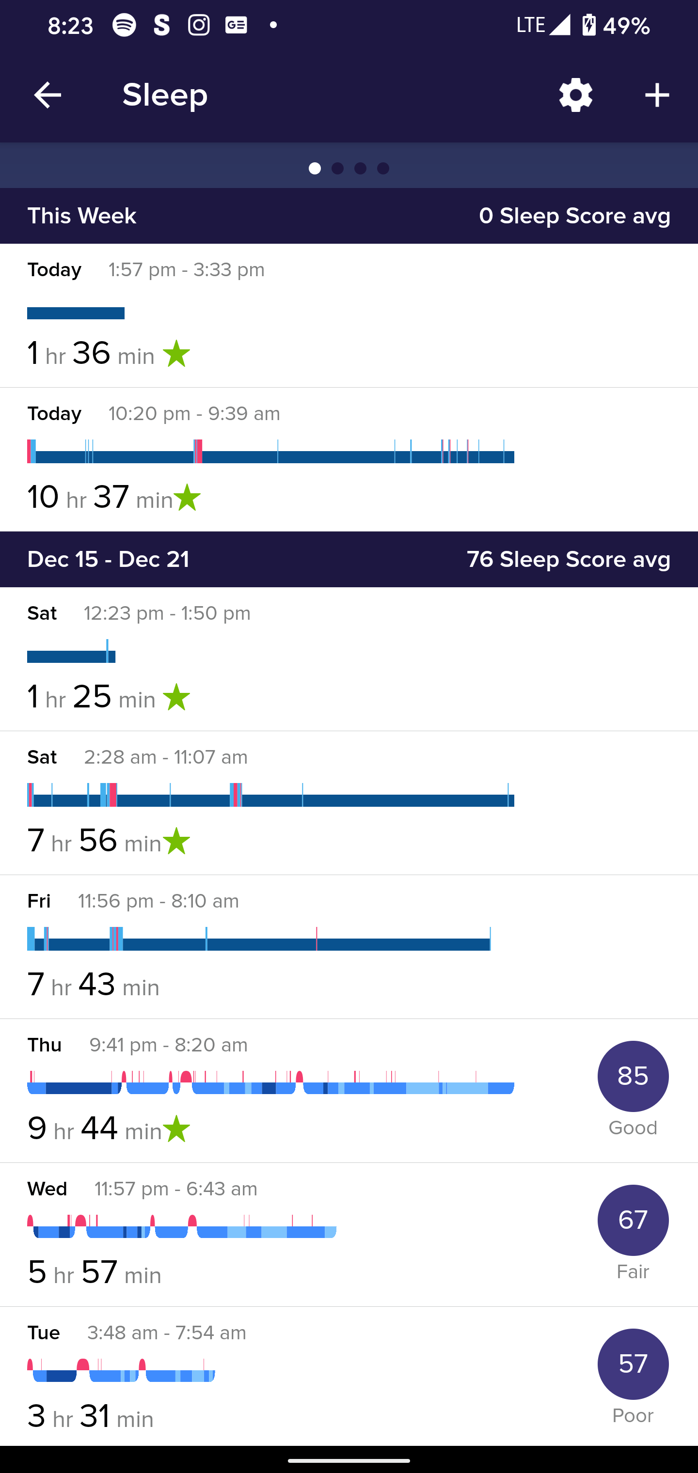Tap the back arrow icon
This screenshot has width=698, height=1473.
48,95
